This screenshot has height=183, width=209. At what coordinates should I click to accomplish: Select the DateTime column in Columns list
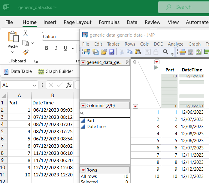(x=96, y=127)
